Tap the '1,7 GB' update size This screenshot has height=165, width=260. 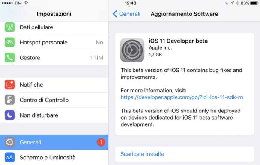coord(155,55)
